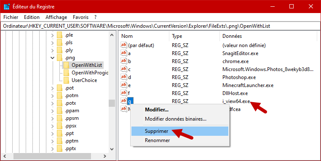Expand the .ply key
The image size is (321, 161).
[53, 50]
